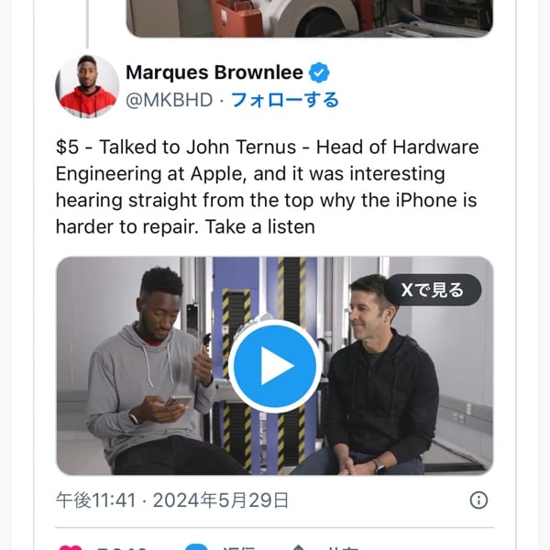Click the share arrow icon below the tweet
This screenshot has height=550, width=550.
point(298,547)
